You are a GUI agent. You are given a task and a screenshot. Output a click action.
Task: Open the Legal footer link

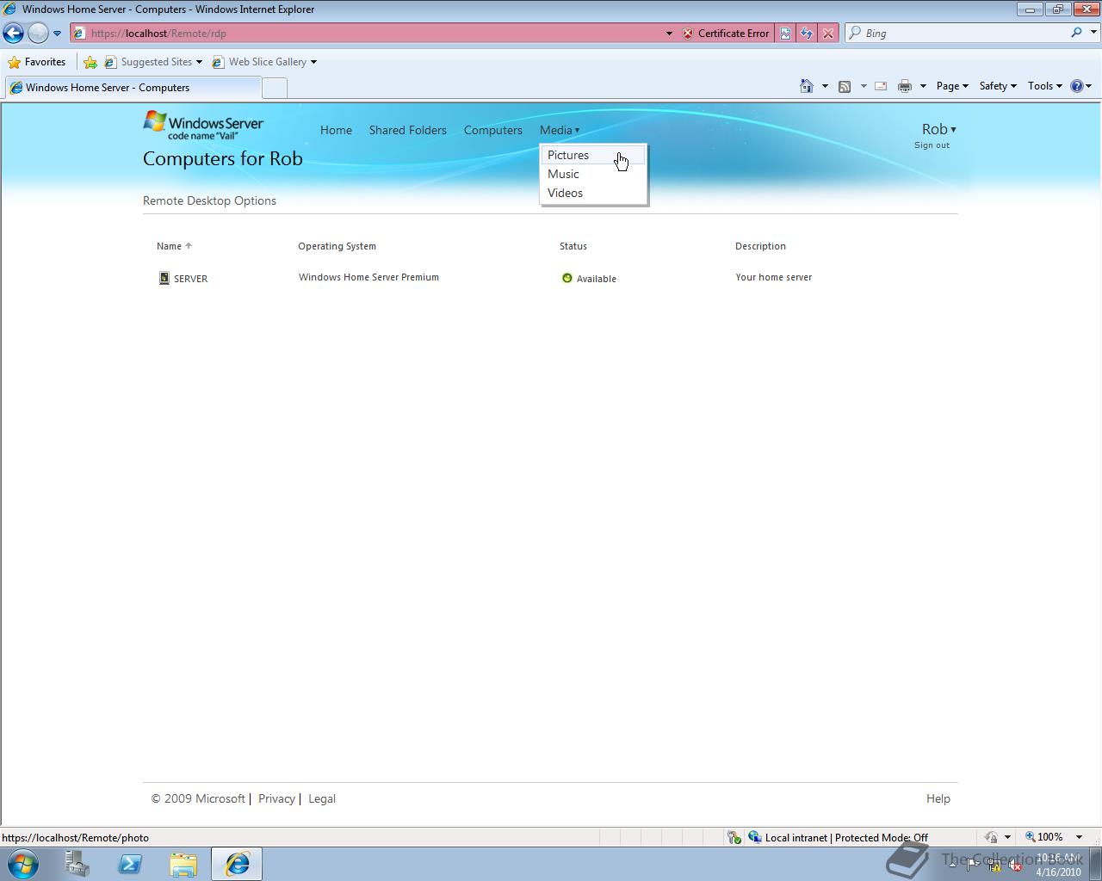pyautogui.click(x=322, y=798)
